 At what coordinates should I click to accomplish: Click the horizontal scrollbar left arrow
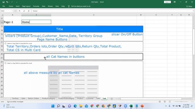pyautogui.click(x=119, y=99)
